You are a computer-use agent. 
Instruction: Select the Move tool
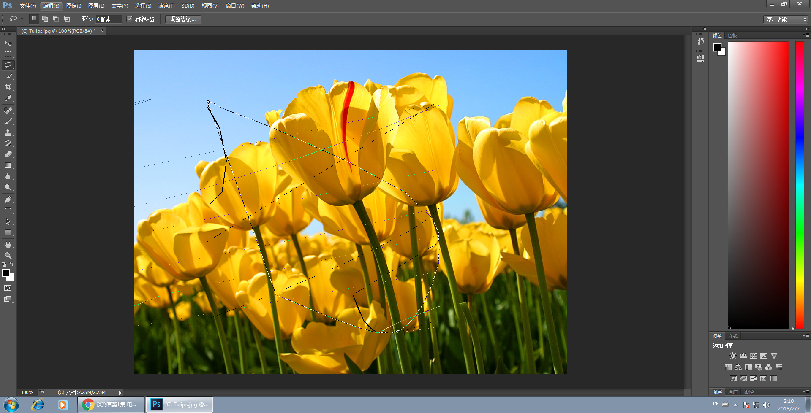[8, 43]
